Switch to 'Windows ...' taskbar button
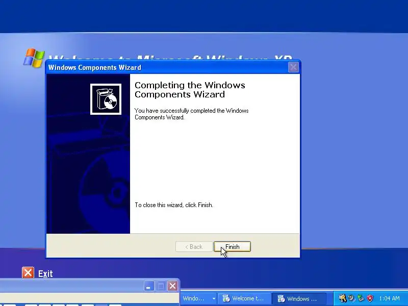 tap(298, 298)
